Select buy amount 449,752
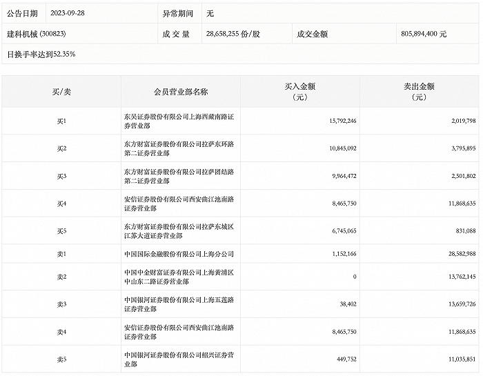Viewport: 483px width, 376px height. click(x=346, y=359)
